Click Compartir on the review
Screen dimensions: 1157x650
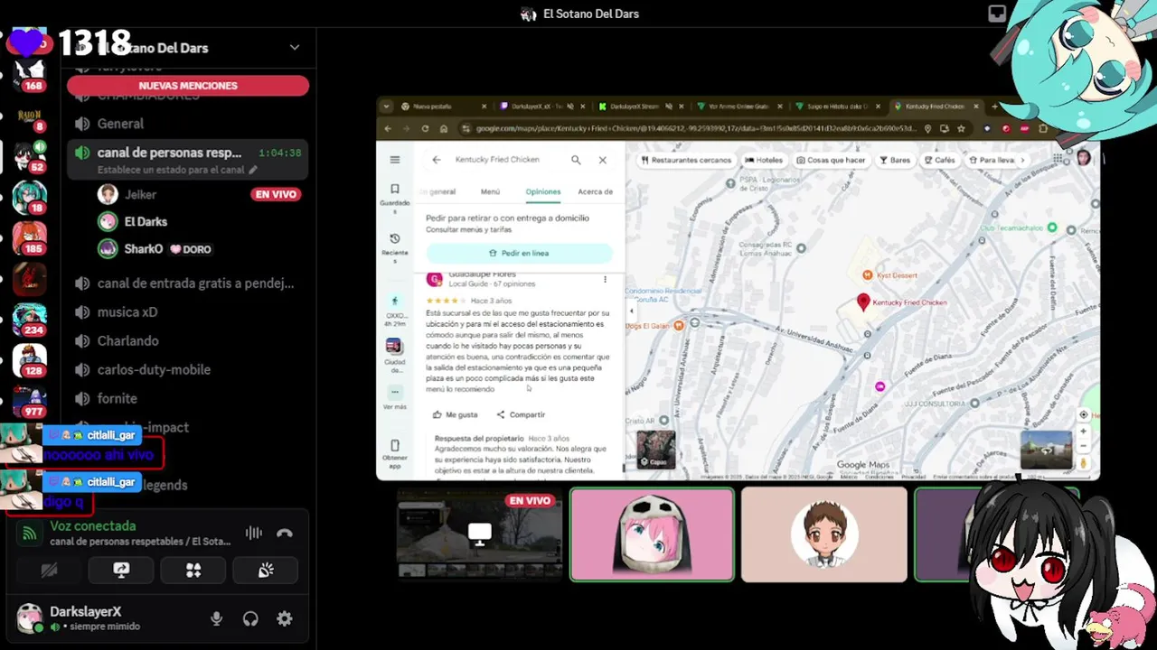pos(521,415)
